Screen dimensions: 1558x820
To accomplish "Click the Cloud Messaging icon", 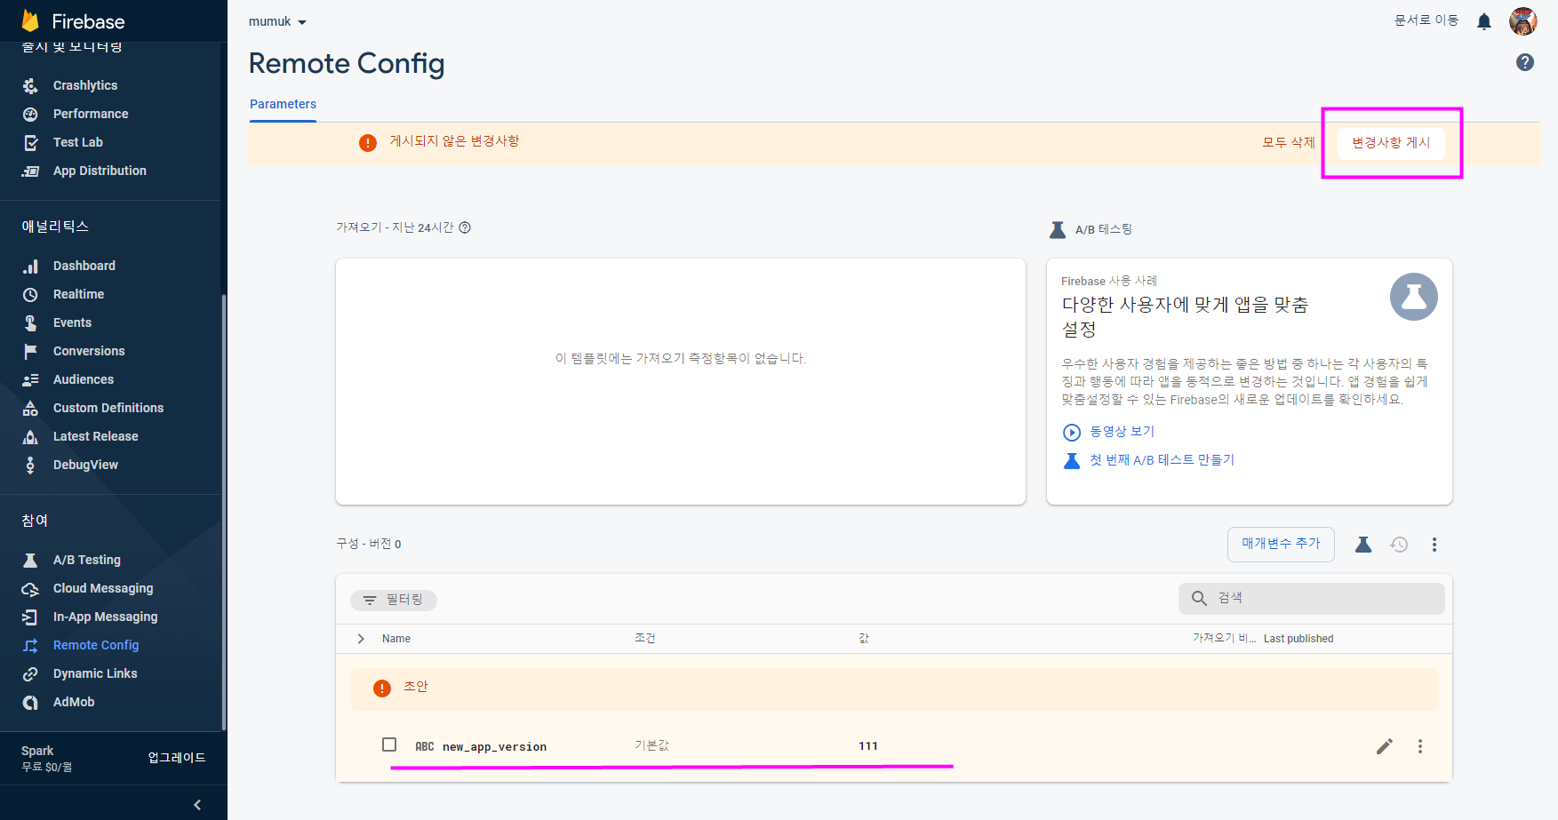I will click(30, 588).
